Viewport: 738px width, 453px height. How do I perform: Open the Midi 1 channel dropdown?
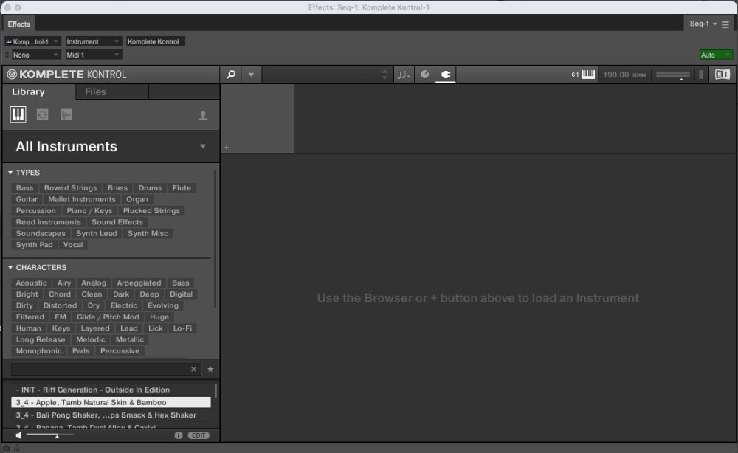point(93,55)
